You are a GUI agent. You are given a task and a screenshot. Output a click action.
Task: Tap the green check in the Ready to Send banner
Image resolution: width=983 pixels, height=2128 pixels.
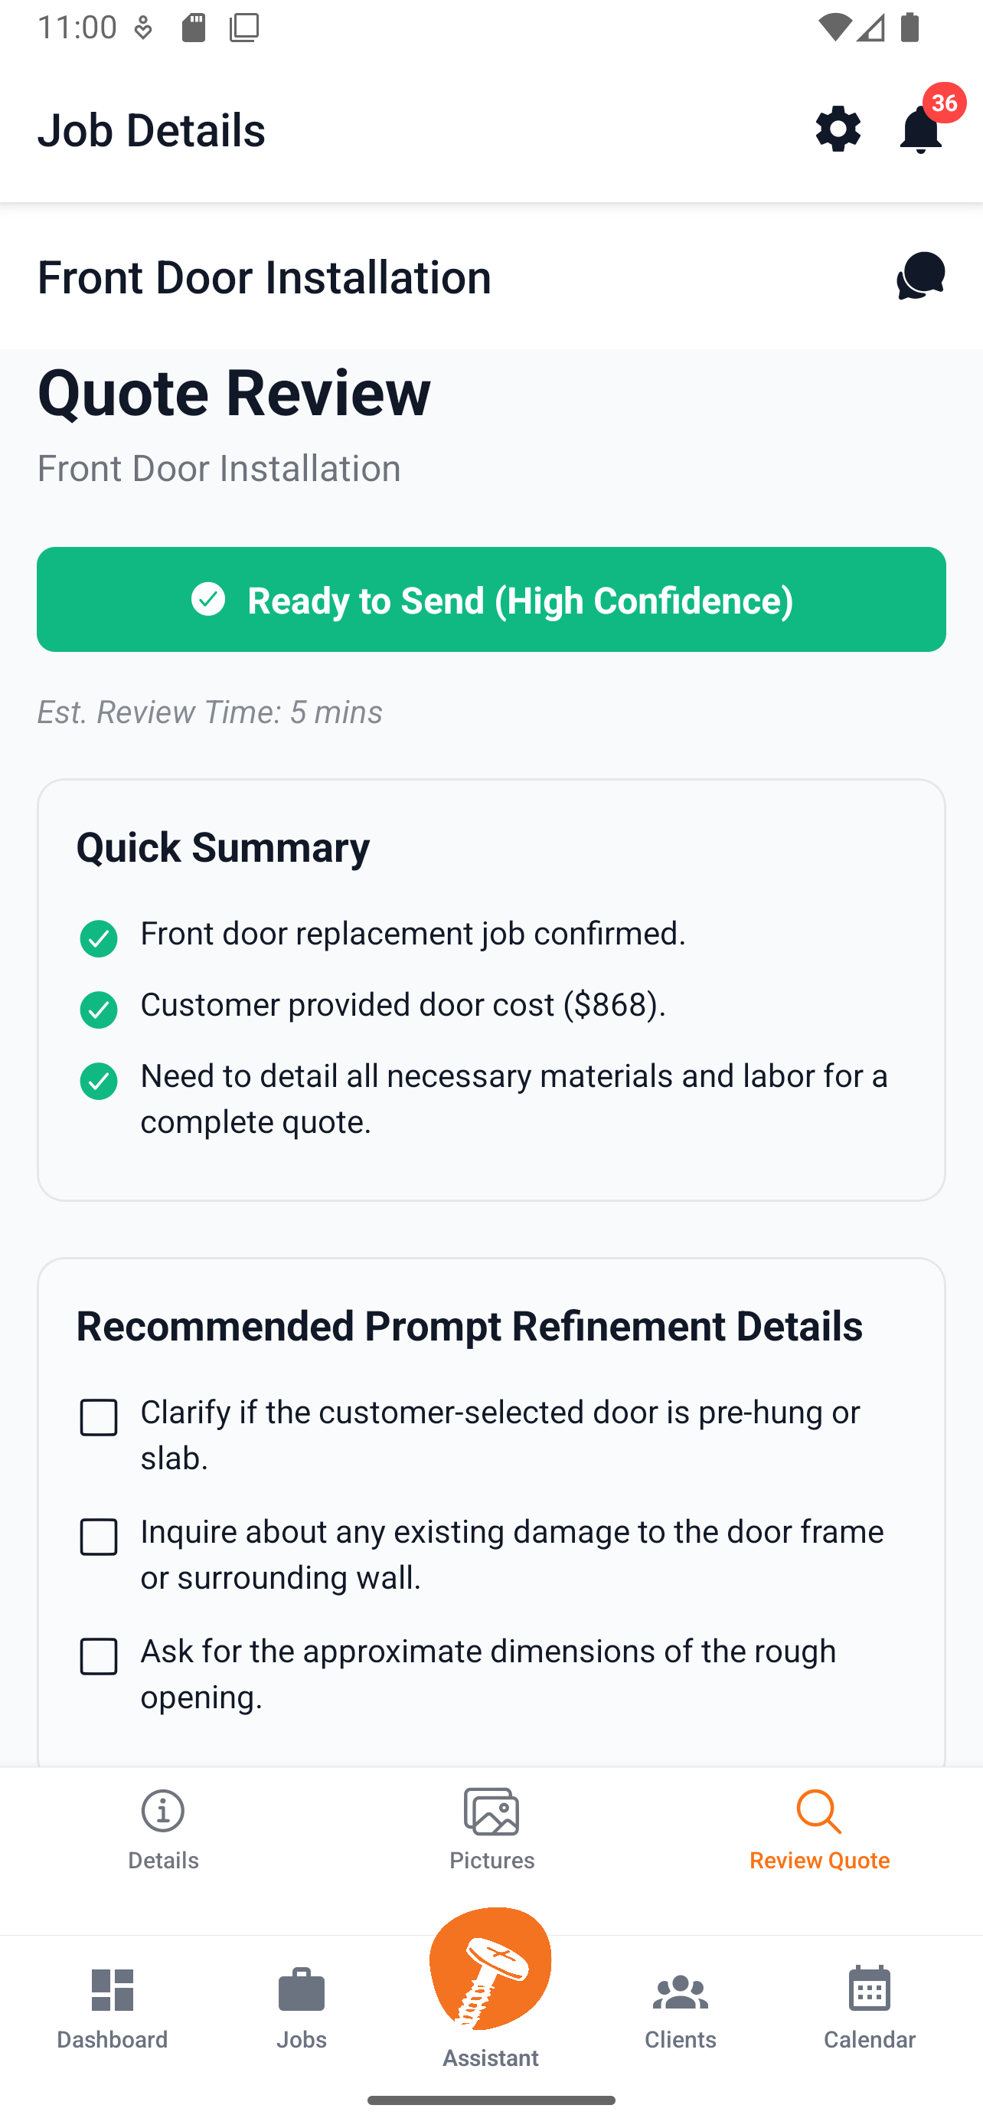coord(209,600)
